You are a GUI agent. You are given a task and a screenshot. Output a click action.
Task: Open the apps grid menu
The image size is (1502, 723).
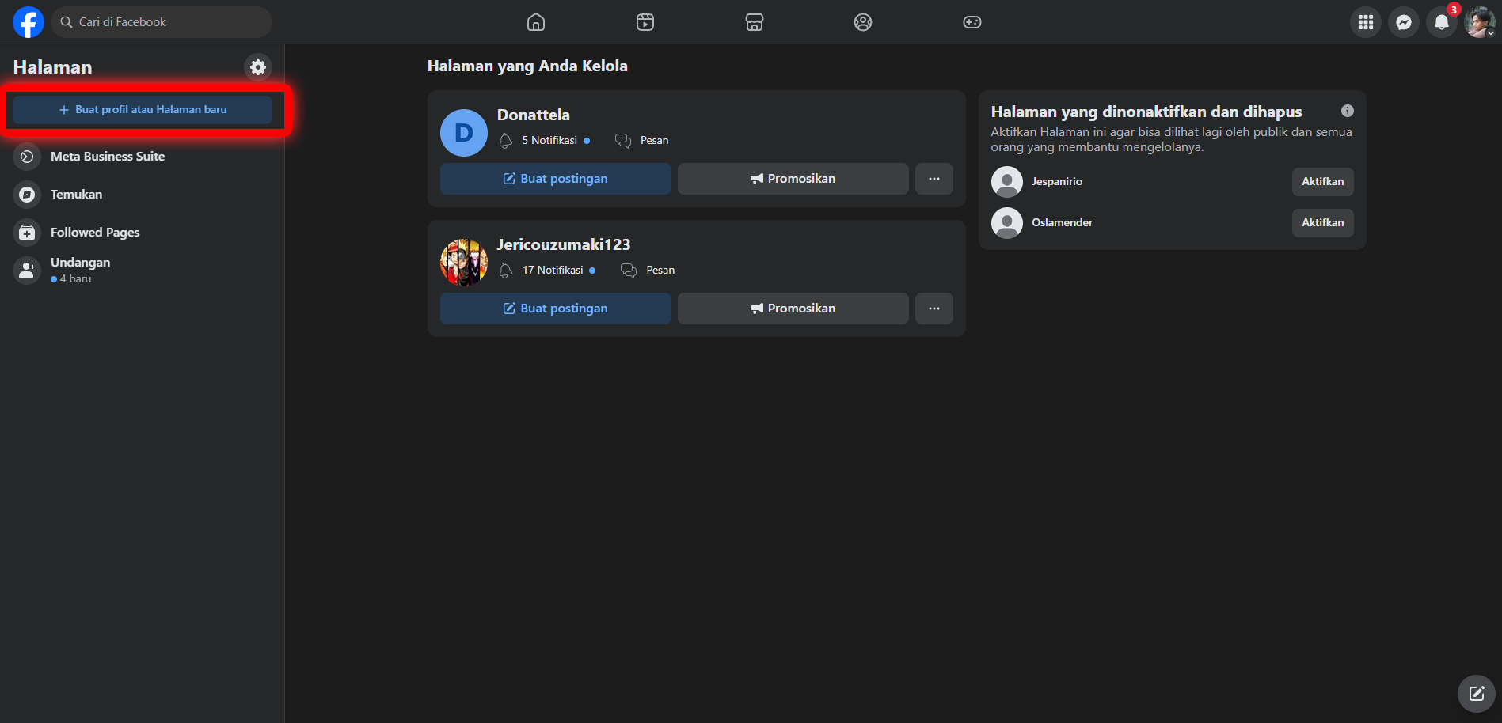point(1365,22)
